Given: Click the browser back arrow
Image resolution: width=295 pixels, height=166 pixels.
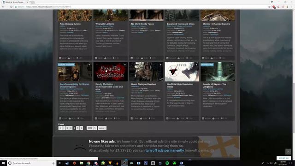Looking at the screenshot, I should [x=3, y=7].
